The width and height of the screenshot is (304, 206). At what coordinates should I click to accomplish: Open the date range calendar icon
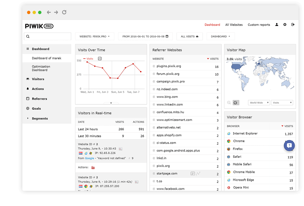point(167,36)
